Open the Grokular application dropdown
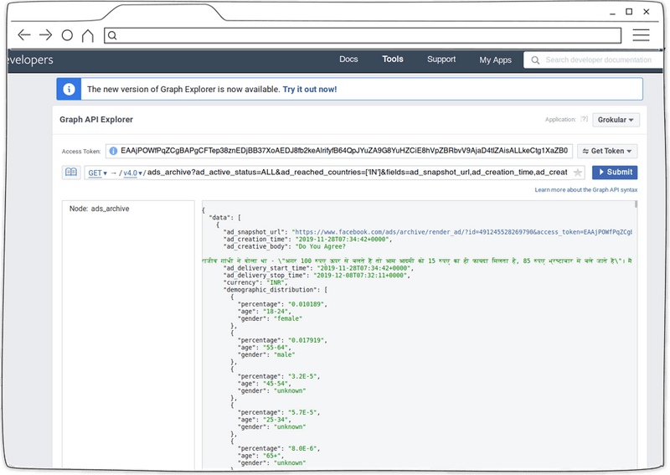The height and width of the screenshot is (475, 670). 616,120
